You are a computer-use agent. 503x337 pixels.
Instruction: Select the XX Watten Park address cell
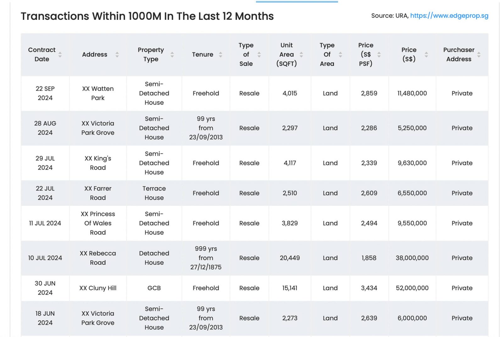[98, 93]
